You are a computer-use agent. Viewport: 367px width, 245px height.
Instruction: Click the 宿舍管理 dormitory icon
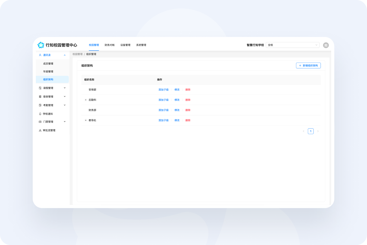tap(40, 96)
